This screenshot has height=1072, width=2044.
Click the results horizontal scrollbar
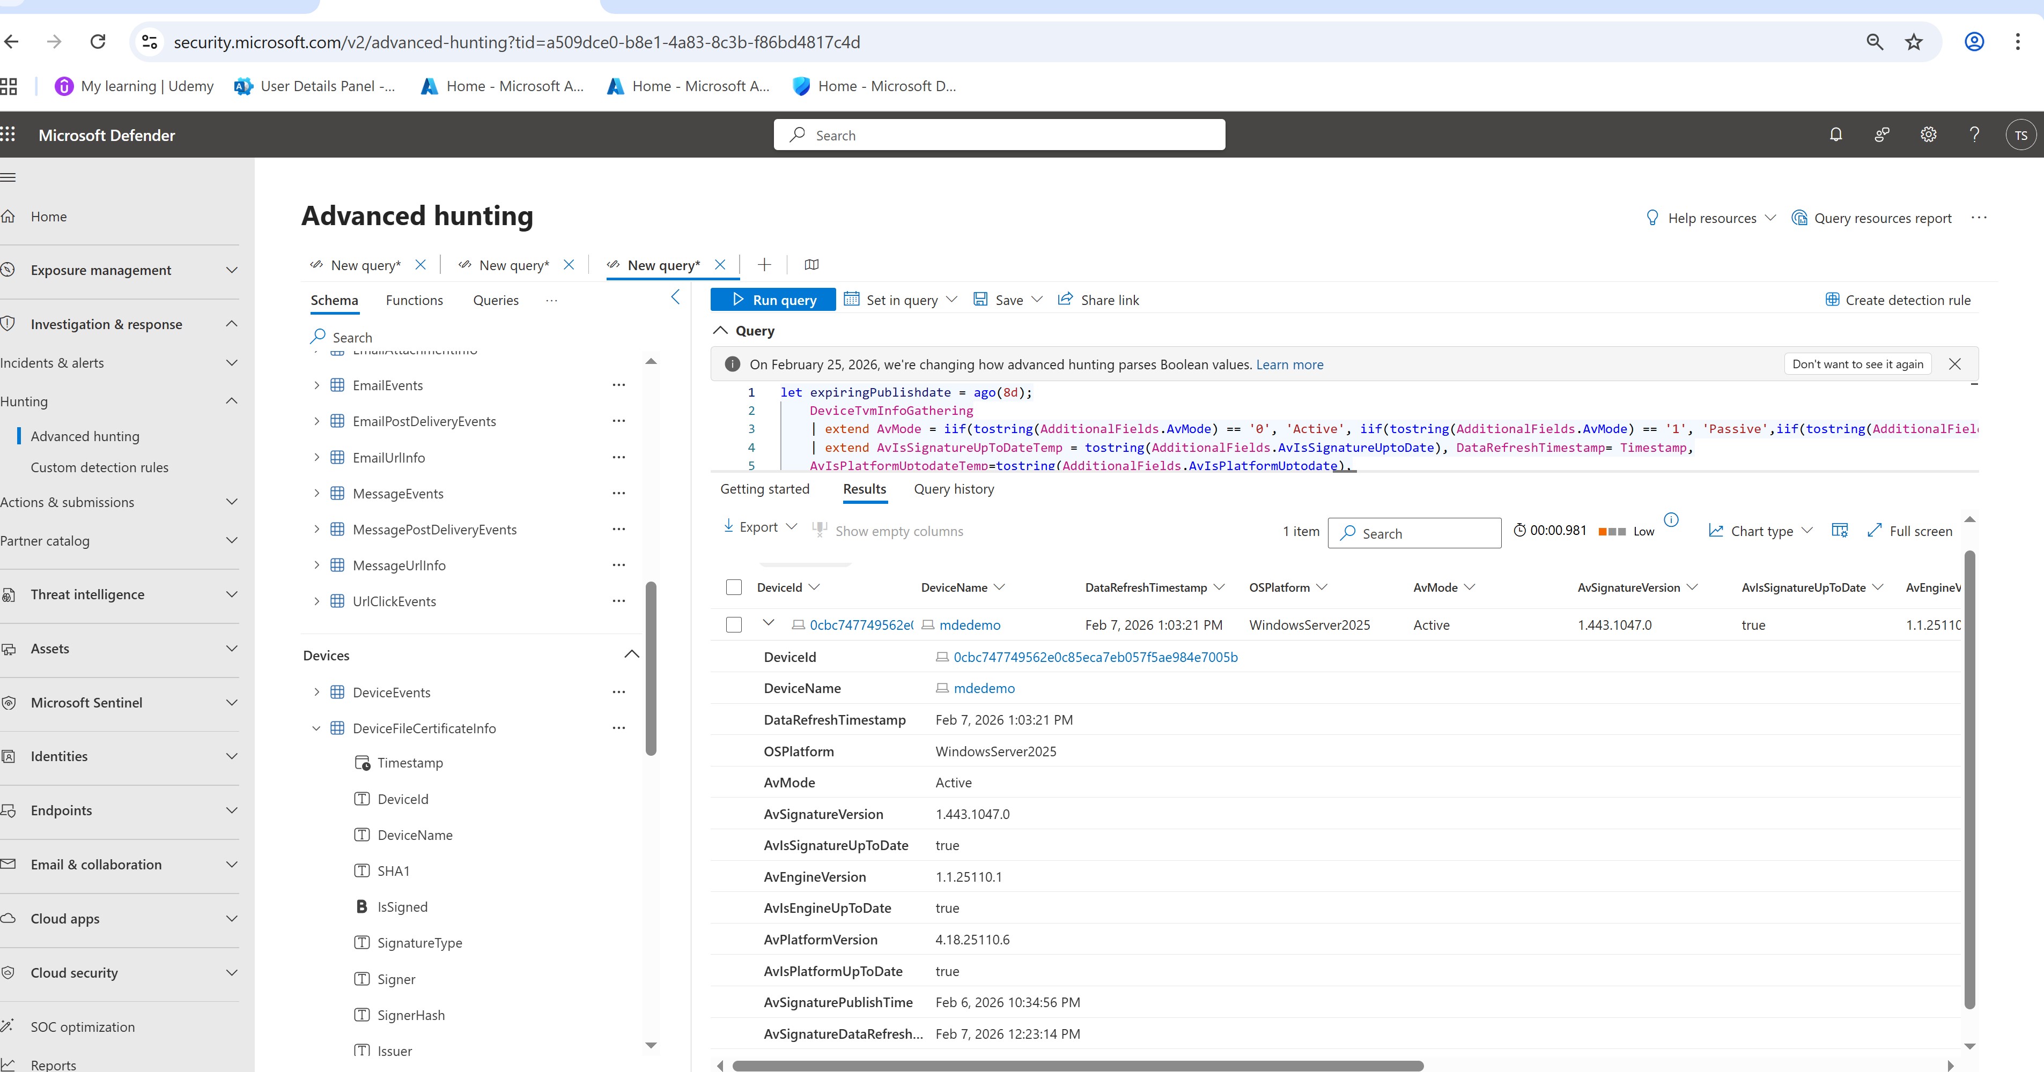(x=1077, y=1066)
